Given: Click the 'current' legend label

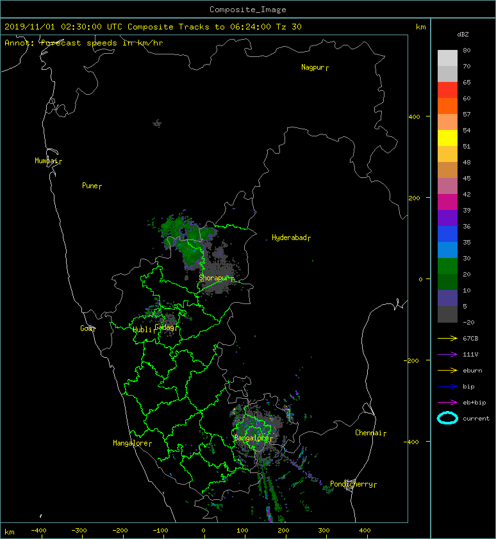Looking at the screenshot, I should coord(476,419).
